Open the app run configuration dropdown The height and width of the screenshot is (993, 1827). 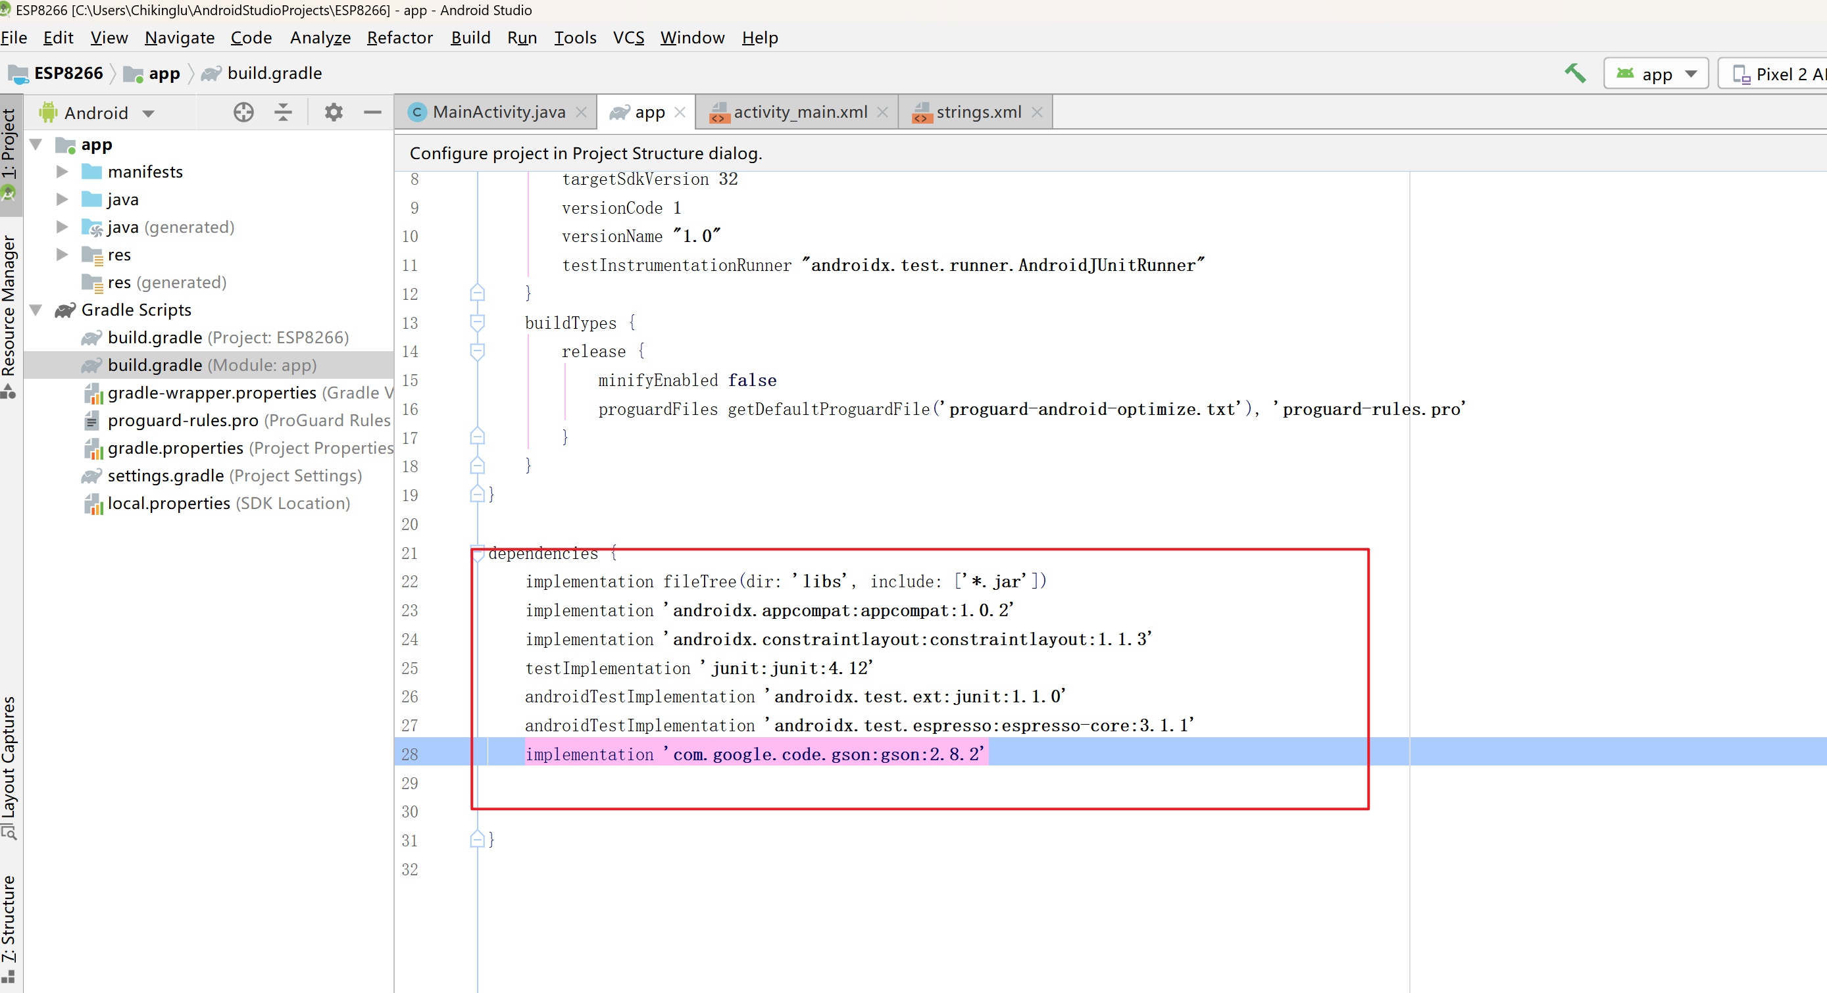(1656, 74)
